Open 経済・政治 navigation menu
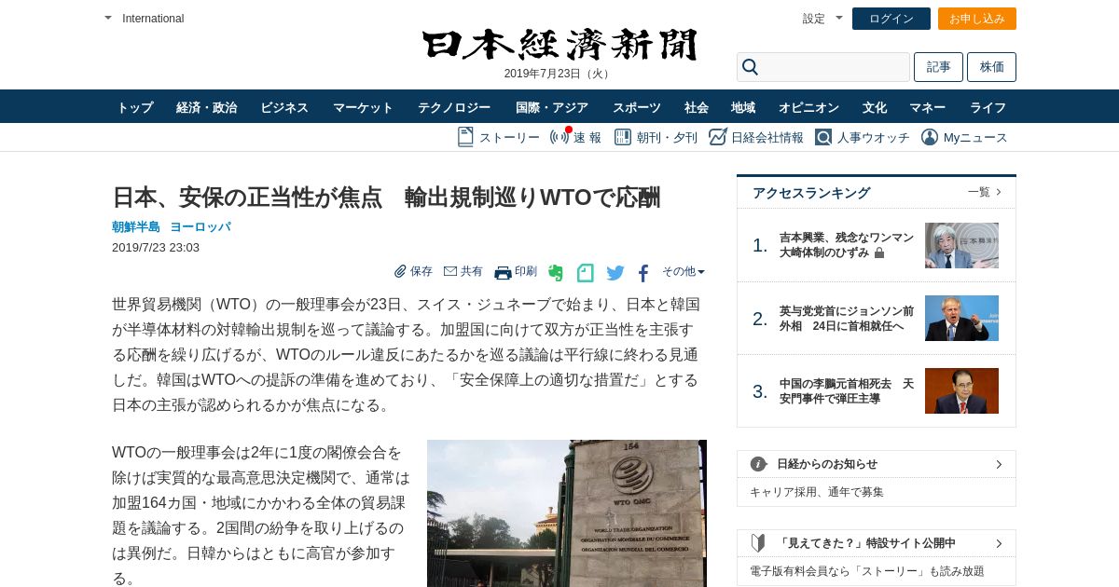The height and width of the screenshot is (587, 1119). 207,107
